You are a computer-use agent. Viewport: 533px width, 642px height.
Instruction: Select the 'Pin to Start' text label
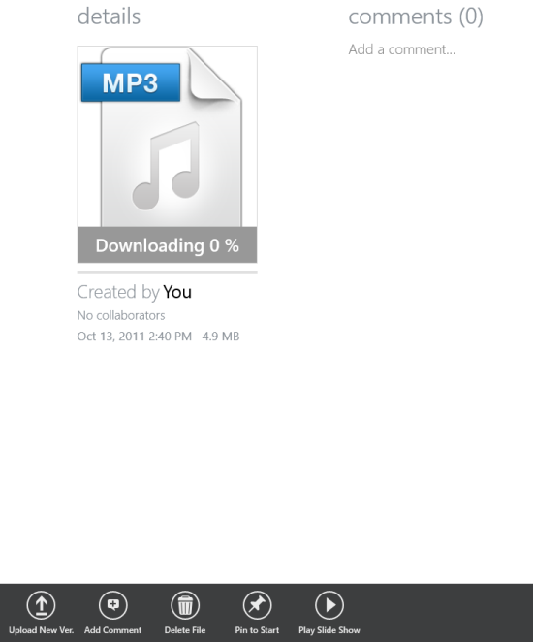tap(257, 630)
